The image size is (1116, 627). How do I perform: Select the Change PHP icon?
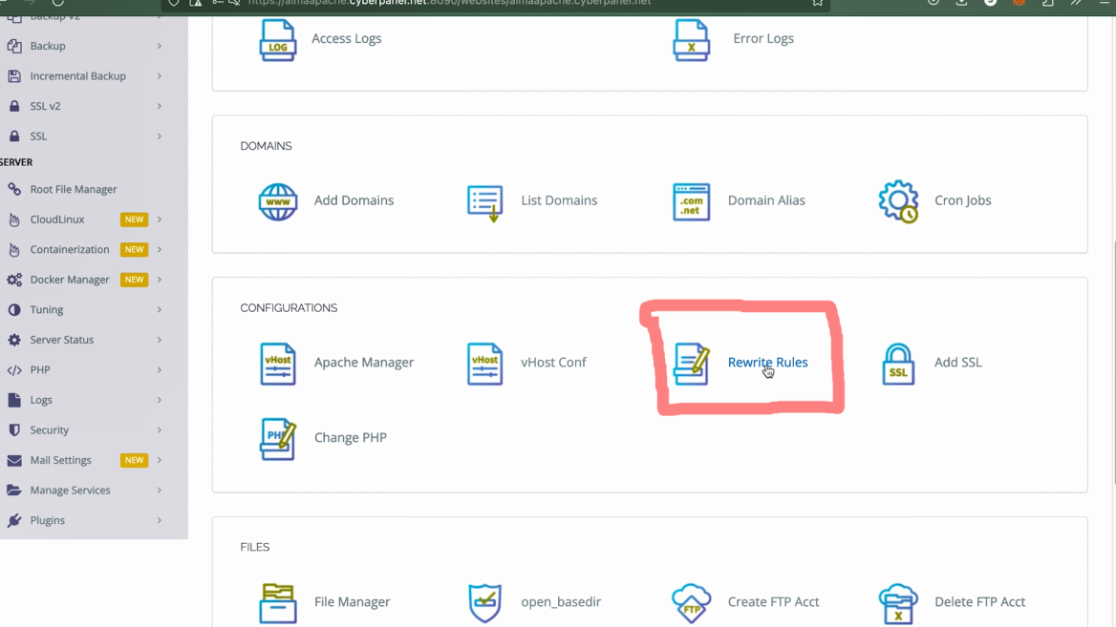(278, 439)
